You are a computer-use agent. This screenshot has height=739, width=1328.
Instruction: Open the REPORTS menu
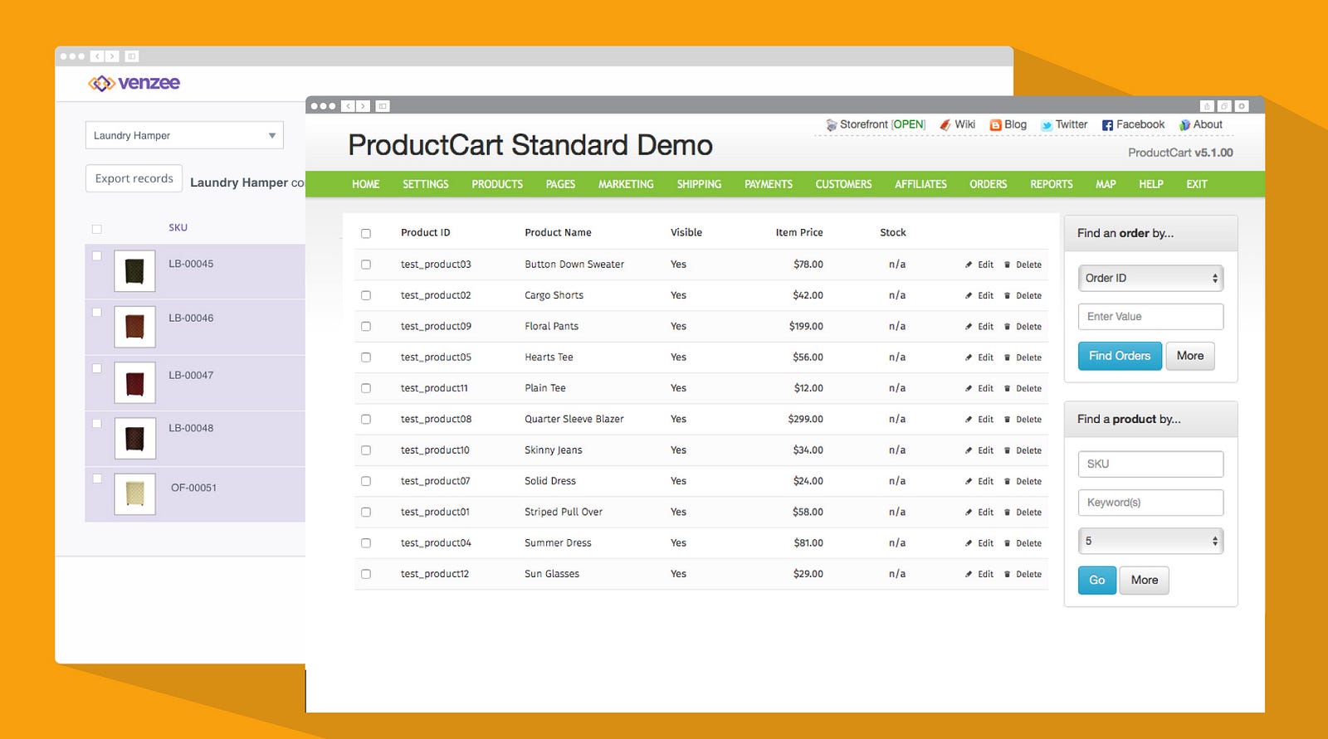point(1052,184)
